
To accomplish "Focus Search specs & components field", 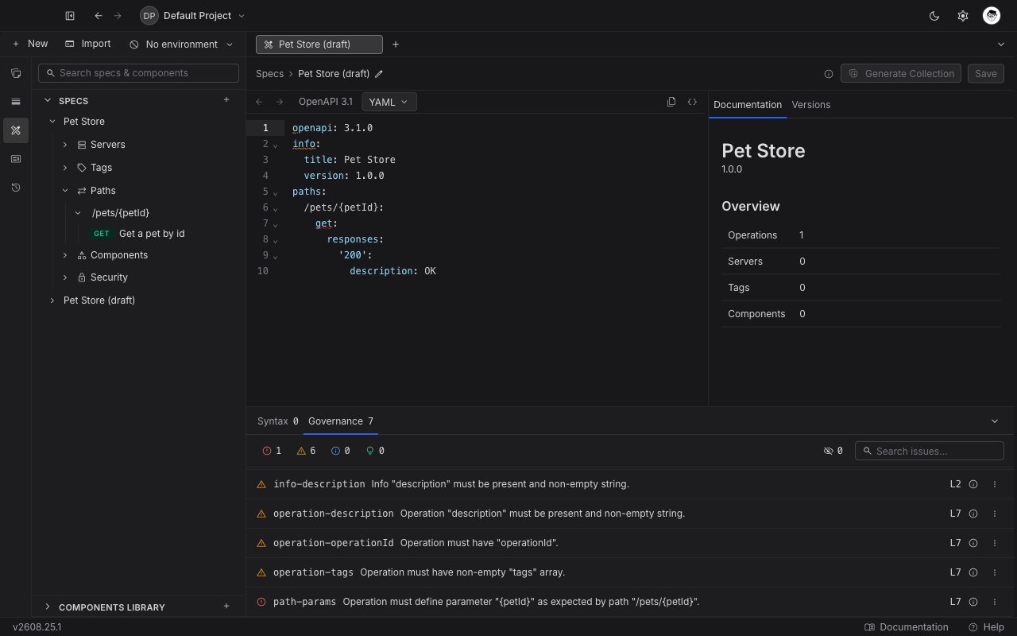I will [x=138, y=73].
